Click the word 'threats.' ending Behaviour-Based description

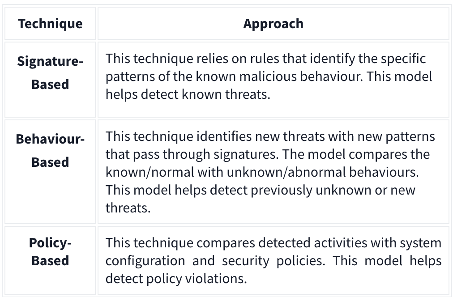pyautogui.click(x=128, y=208)
